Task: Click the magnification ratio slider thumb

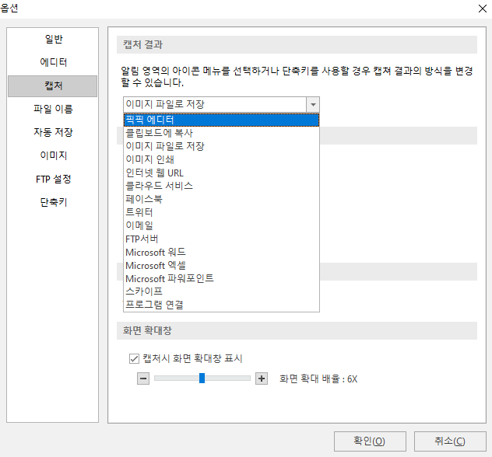Action: (202, 379)
